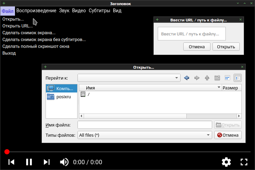
Task: Click the plus icon in URL dialog title
Action: tap(157, 20)
